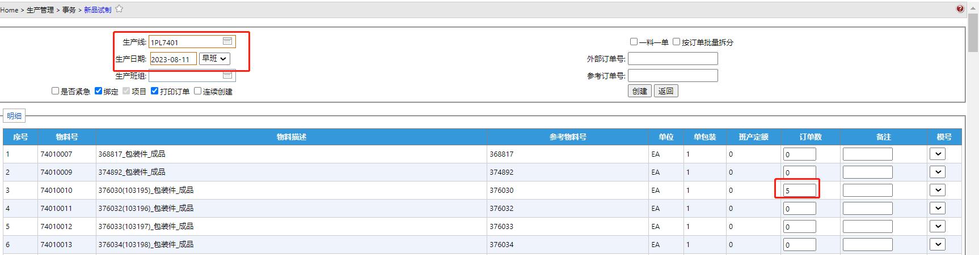The image size is (979, 255).
Task: Select reference material number 376034
Action: tap(501, 244)
